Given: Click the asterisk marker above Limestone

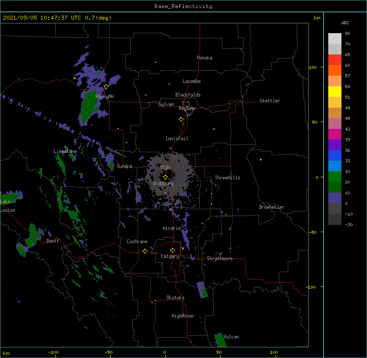Looking at the screenshot, I should [66, 147].
